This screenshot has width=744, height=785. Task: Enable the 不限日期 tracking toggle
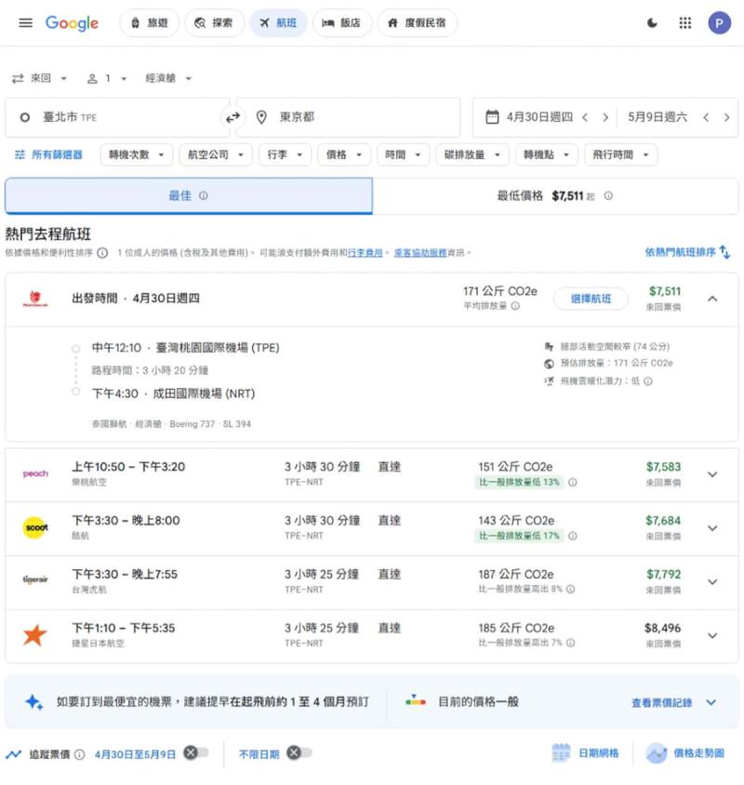point(298,756)
